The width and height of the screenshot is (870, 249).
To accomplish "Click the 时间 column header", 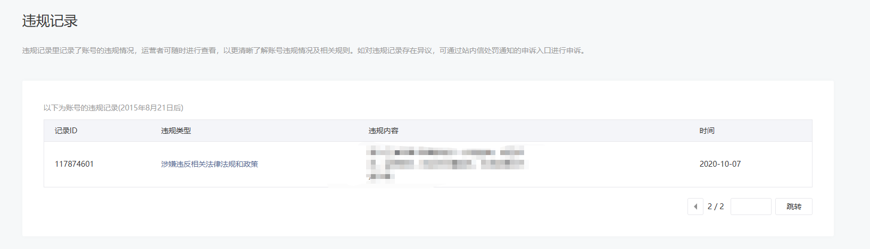I will (707, 131).
